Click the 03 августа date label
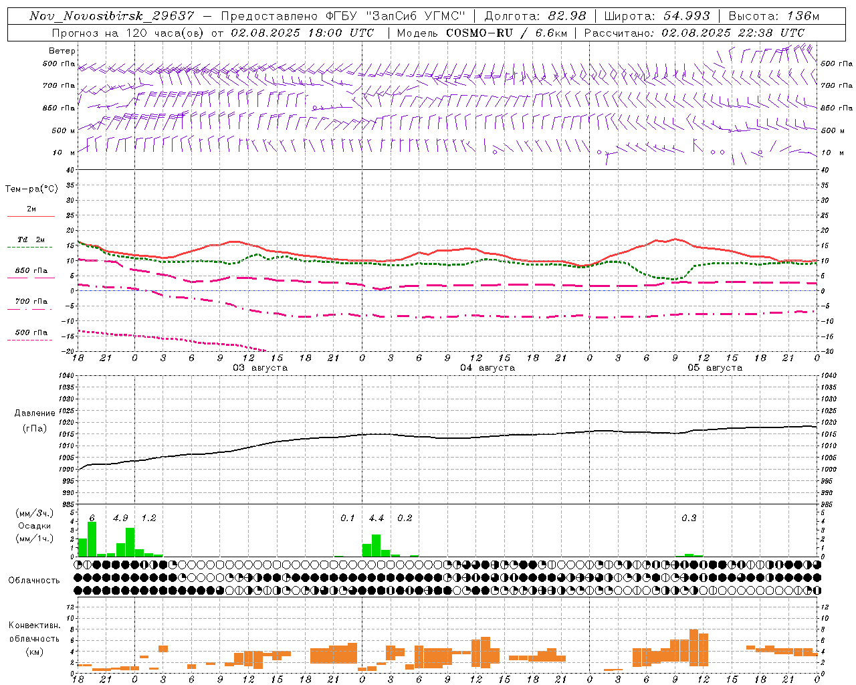 click(x=260, y=368)
